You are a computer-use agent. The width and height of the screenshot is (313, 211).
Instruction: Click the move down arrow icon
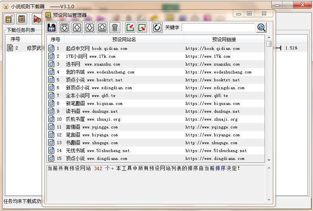[90, 28]
